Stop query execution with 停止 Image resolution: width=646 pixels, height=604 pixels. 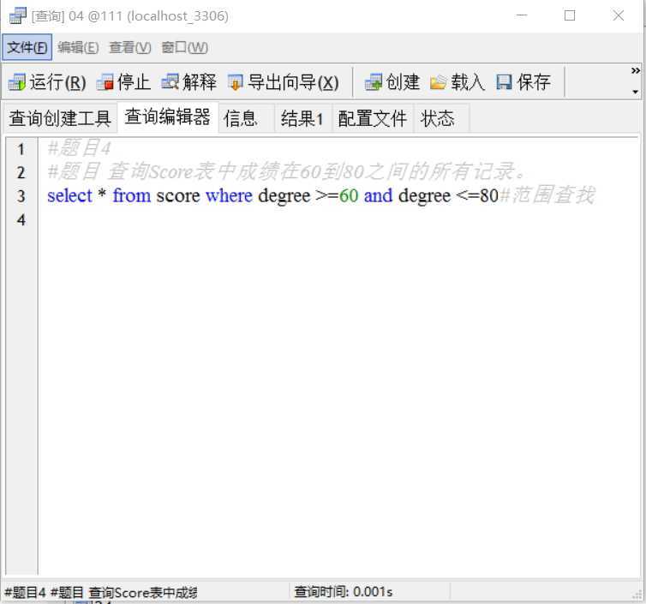123,82
